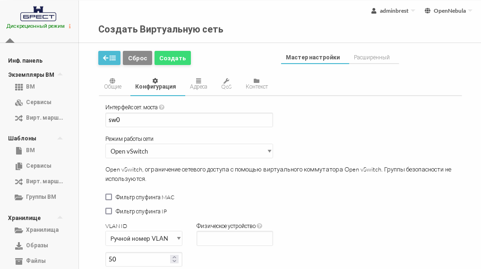Click the help icon next to Интерфейс сет. моста
Image resolution: width=481 pixels, height=269 pixels.
(x=162, y=107)
